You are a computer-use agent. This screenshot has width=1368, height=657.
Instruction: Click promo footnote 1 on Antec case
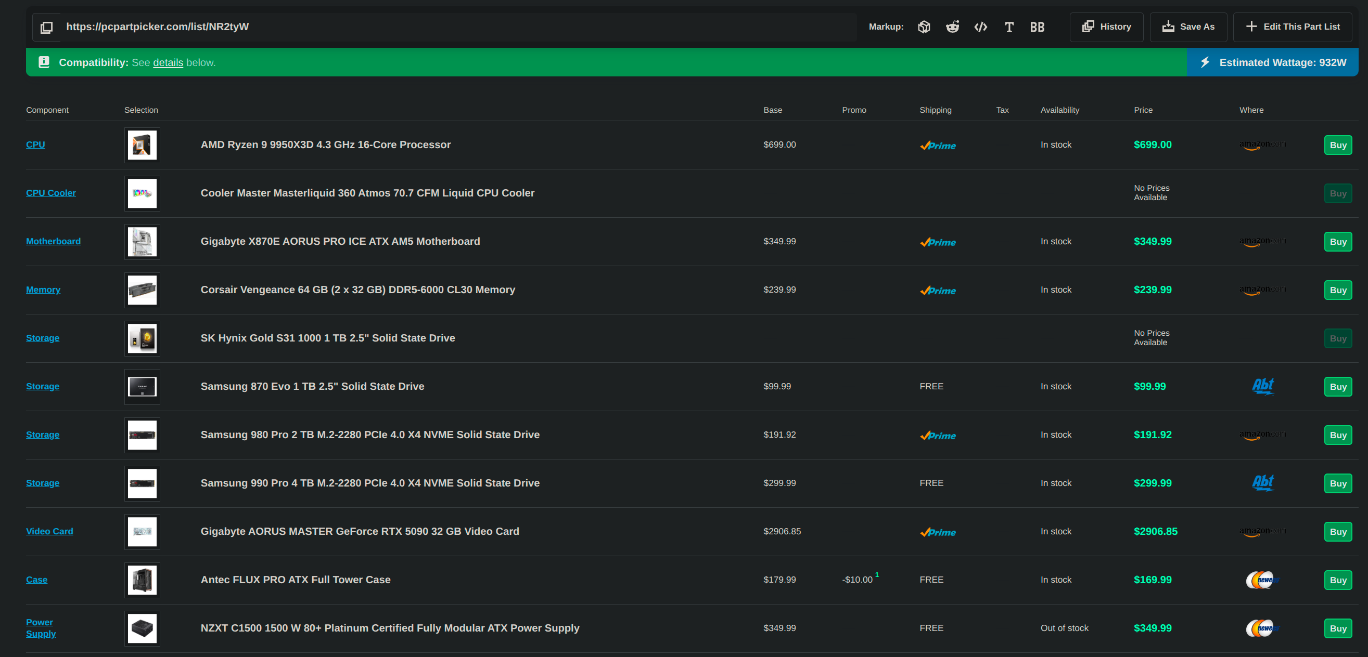(877, 575)
